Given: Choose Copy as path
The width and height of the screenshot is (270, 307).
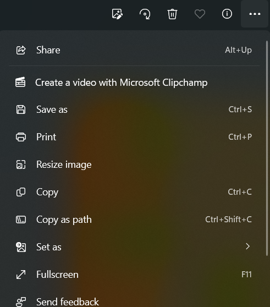Looking at the screenshot, I should pyautogui.click(x=134, y=220).
